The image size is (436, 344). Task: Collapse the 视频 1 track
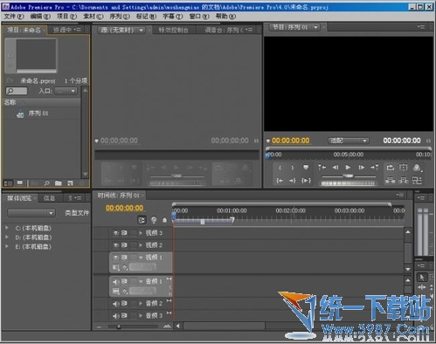[x=141, y=258]
